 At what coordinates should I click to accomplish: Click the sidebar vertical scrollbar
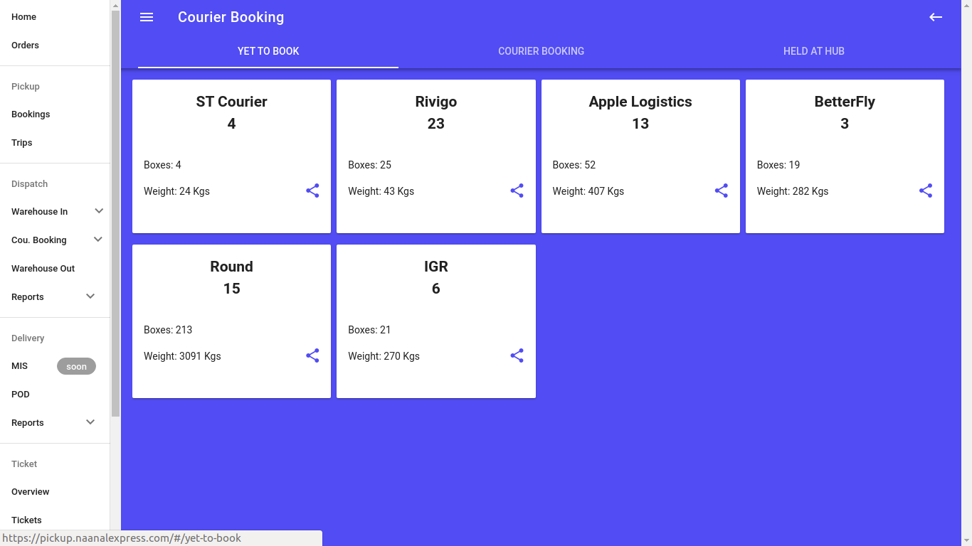click(x=115, y=213)
